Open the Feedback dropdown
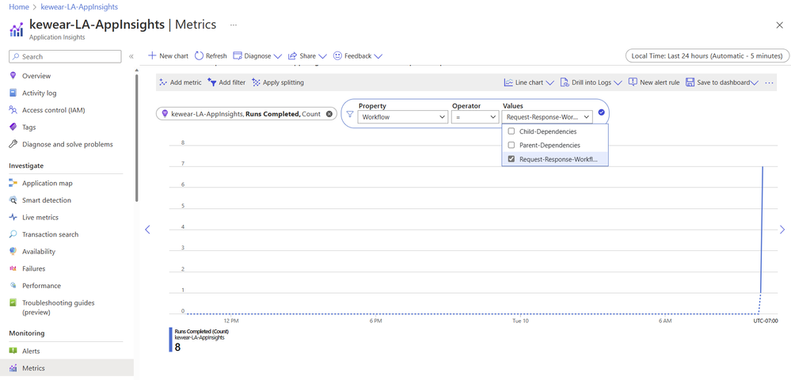Viewport: 791px width, 380px height. [358, 56]
